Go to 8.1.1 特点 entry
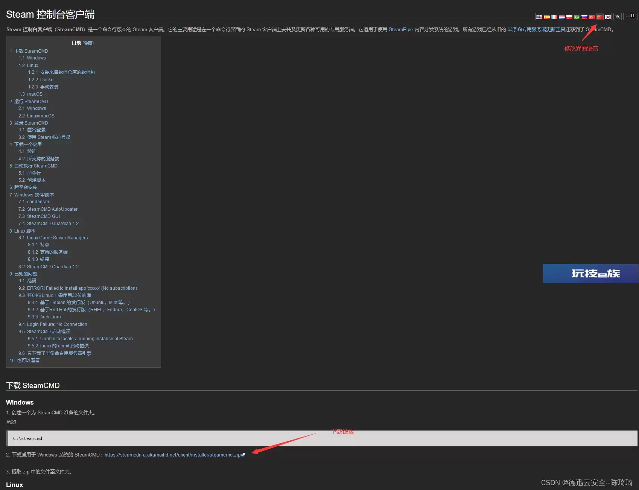This screenshot has height=490, width=639. 39,245
